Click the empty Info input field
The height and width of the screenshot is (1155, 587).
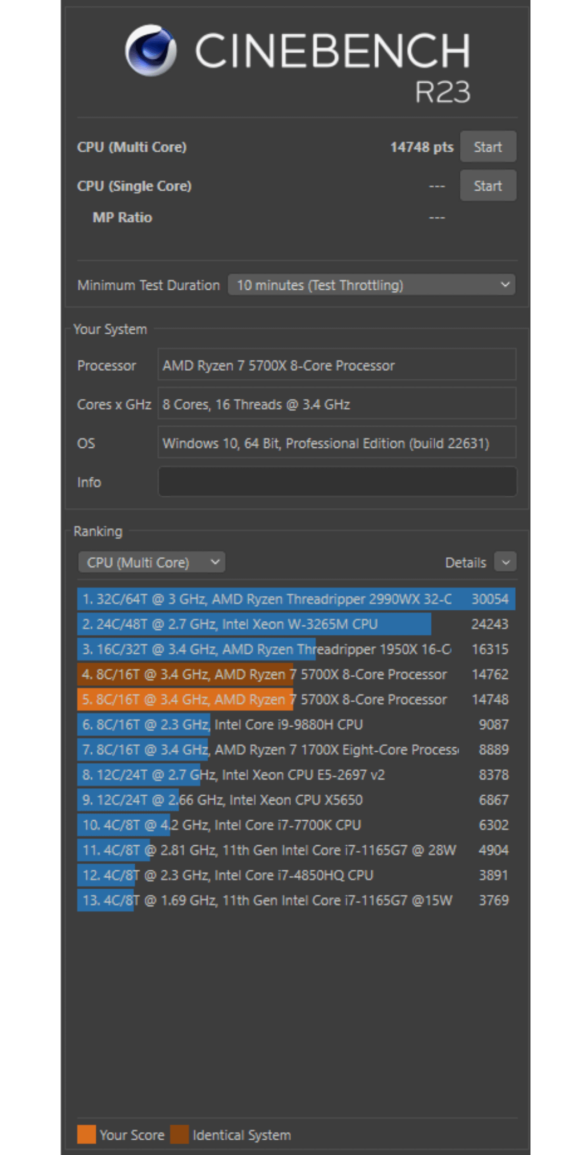336,482
